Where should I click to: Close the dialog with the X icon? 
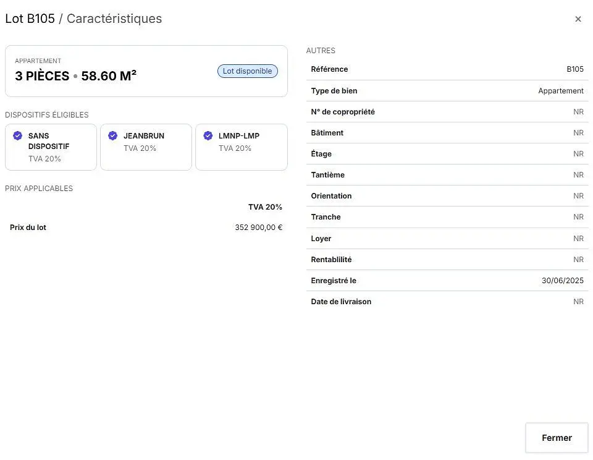(578, 19)
